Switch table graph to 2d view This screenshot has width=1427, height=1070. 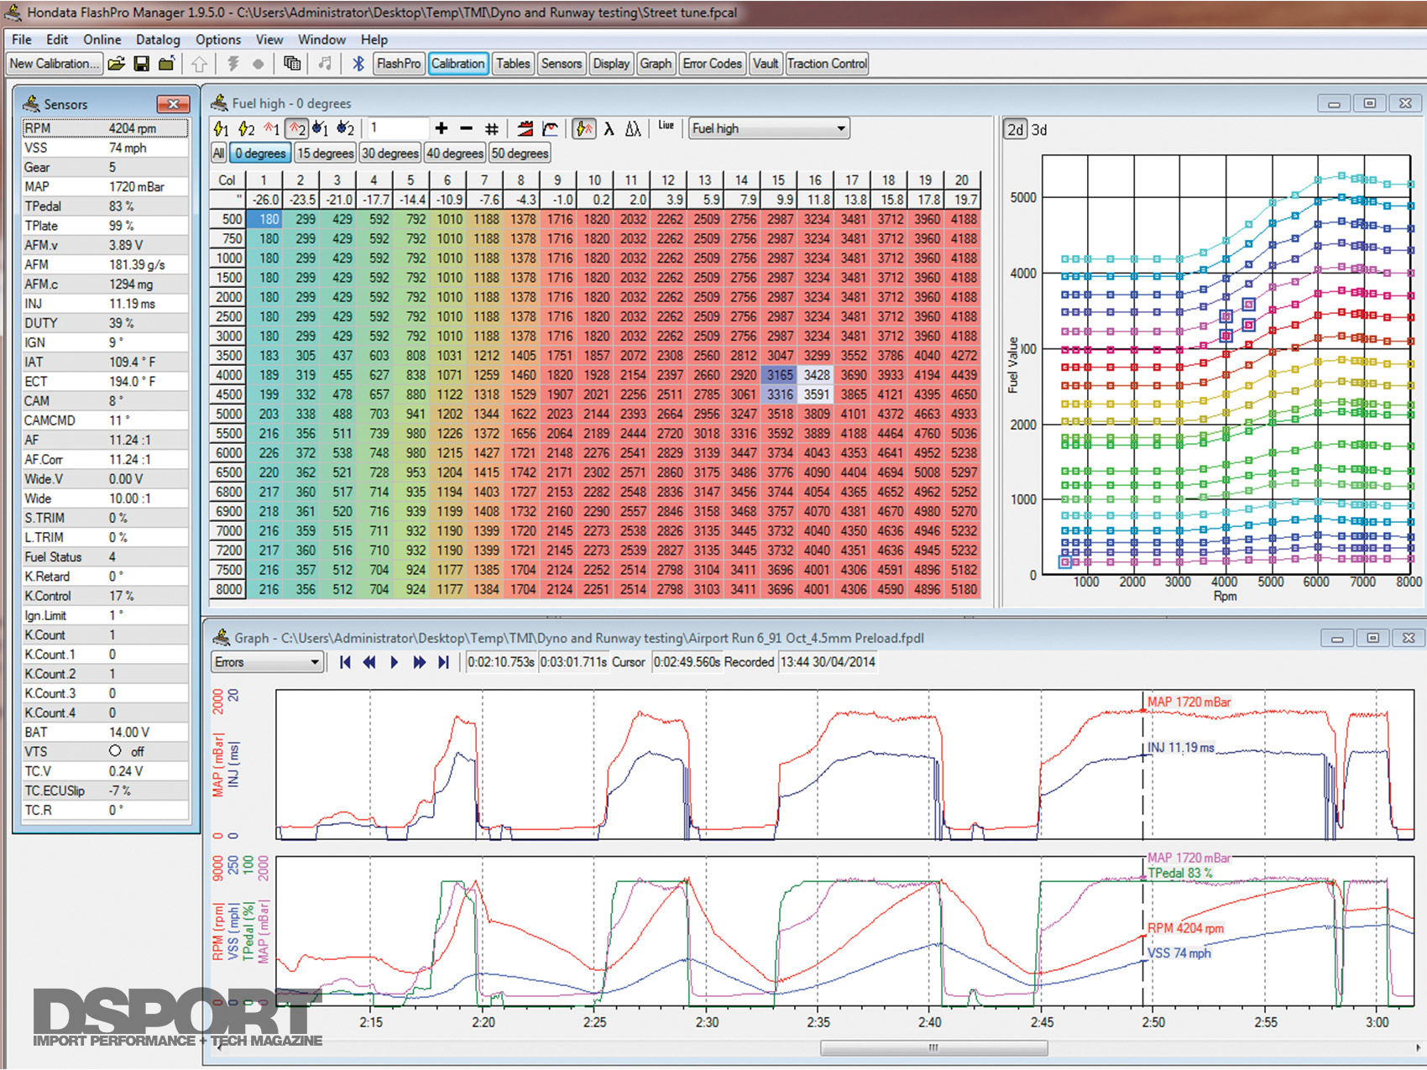pos(1016,130)
